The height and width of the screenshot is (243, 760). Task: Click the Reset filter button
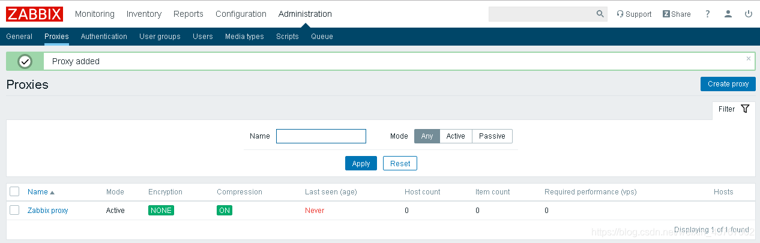400,163
